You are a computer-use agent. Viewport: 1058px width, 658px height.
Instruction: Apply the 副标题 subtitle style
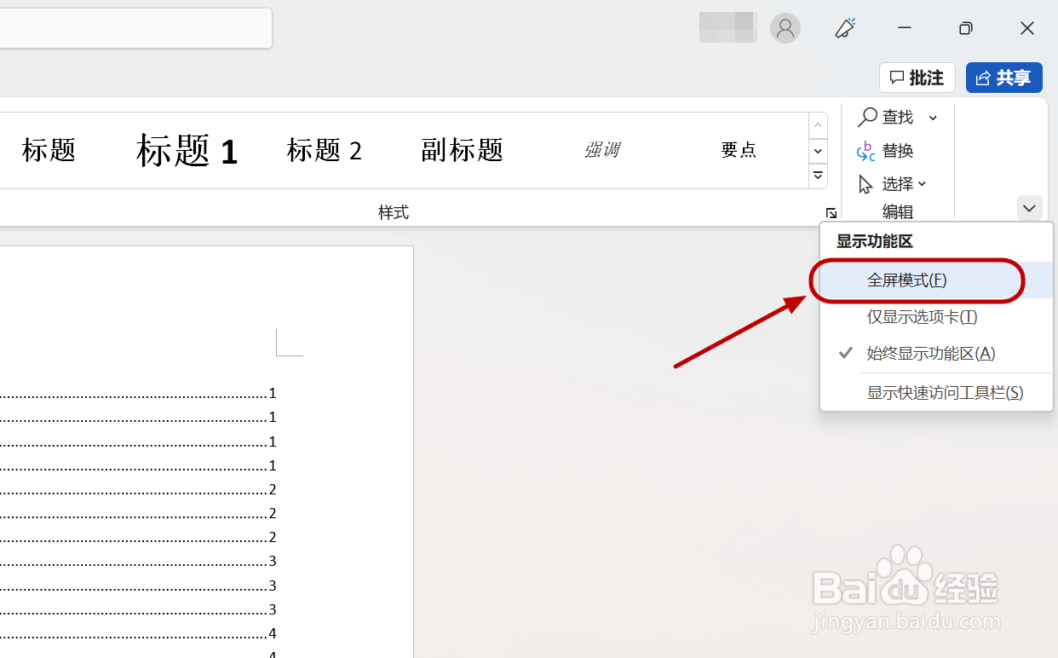(461, 150)
